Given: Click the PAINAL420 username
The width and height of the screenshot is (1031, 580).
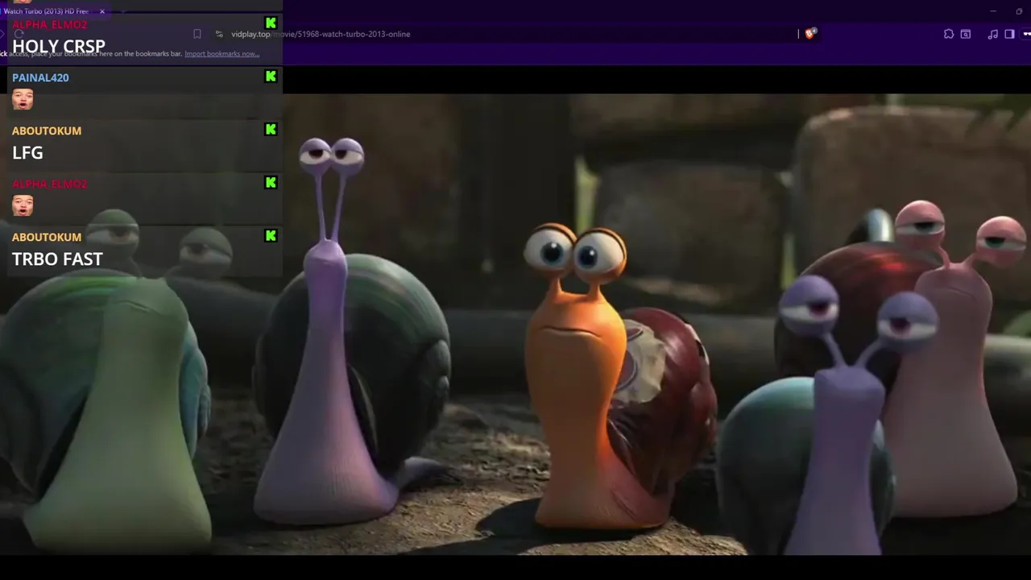Looking at the screenshot, I should click(40, 77).
